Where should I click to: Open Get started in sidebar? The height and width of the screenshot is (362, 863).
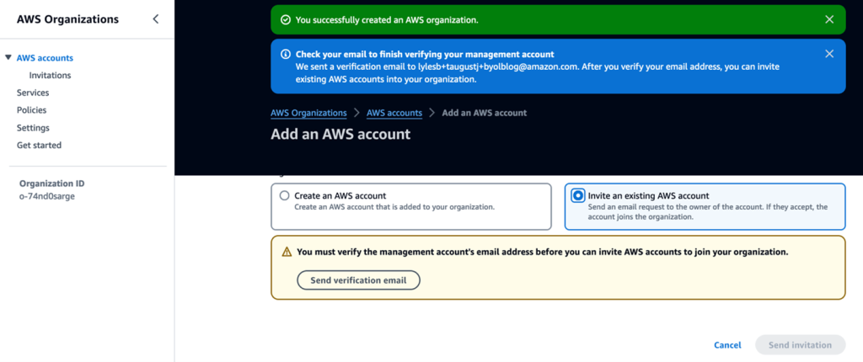pyautogui.click(x=39, y=146)
